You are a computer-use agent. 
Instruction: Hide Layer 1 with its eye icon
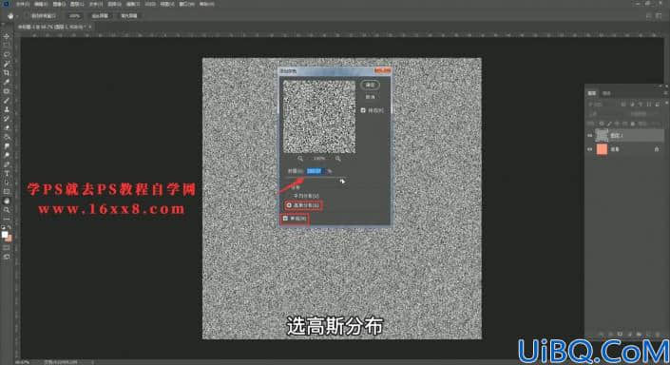[x=590, y=136]
